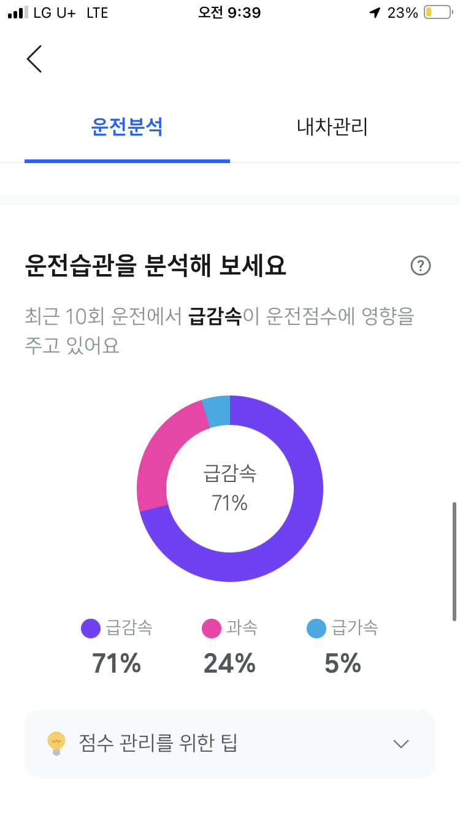Screen dimensions: 460x818
Task: Tap the location arrow in status bar
Action: coord(375,13)
